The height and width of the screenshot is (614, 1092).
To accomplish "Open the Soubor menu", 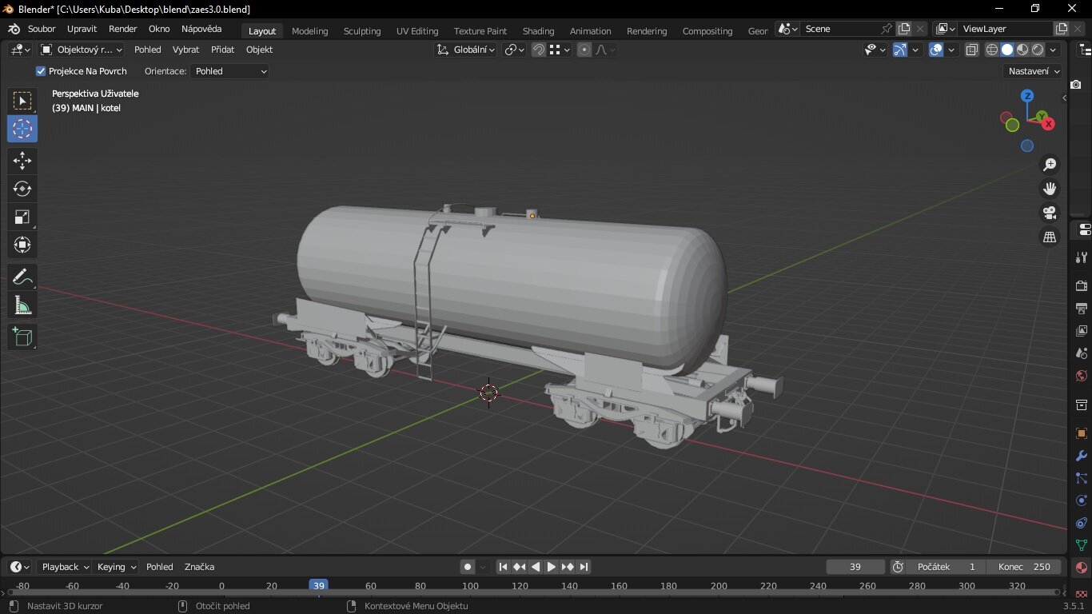I will (42, 29).
